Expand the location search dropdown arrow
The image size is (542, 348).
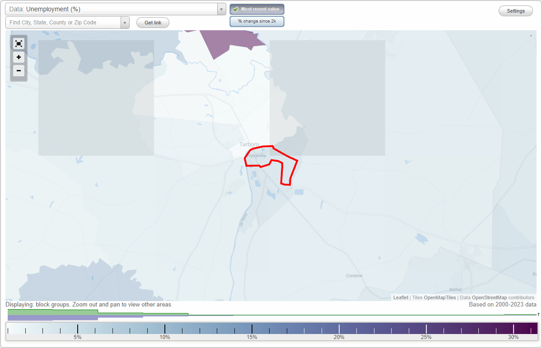[x=125, y=22]
